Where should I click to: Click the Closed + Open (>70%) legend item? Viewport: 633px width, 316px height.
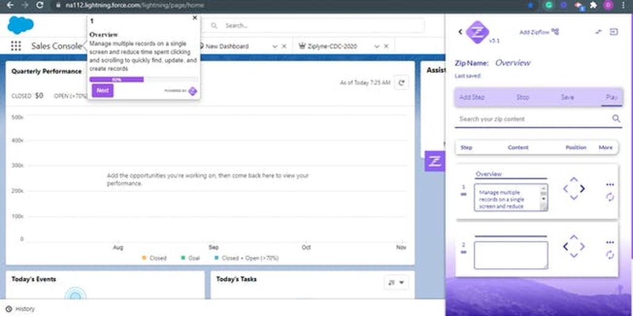click(x=247, y=258)
